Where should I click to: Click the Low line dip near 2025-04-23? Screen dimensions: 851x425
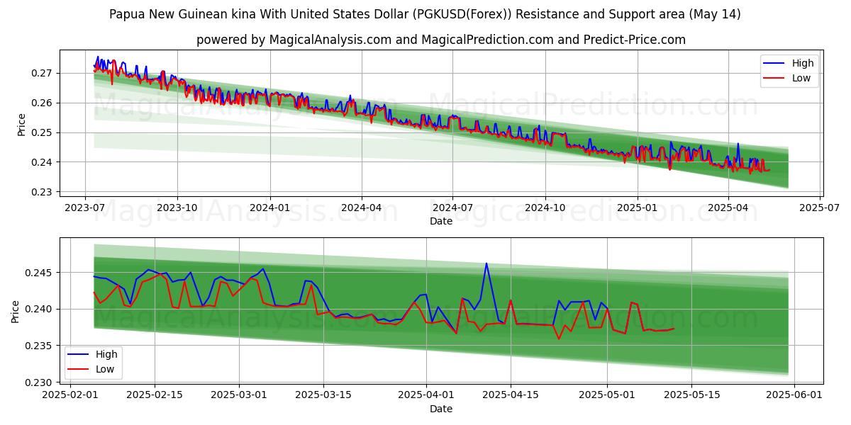(559, 339)
